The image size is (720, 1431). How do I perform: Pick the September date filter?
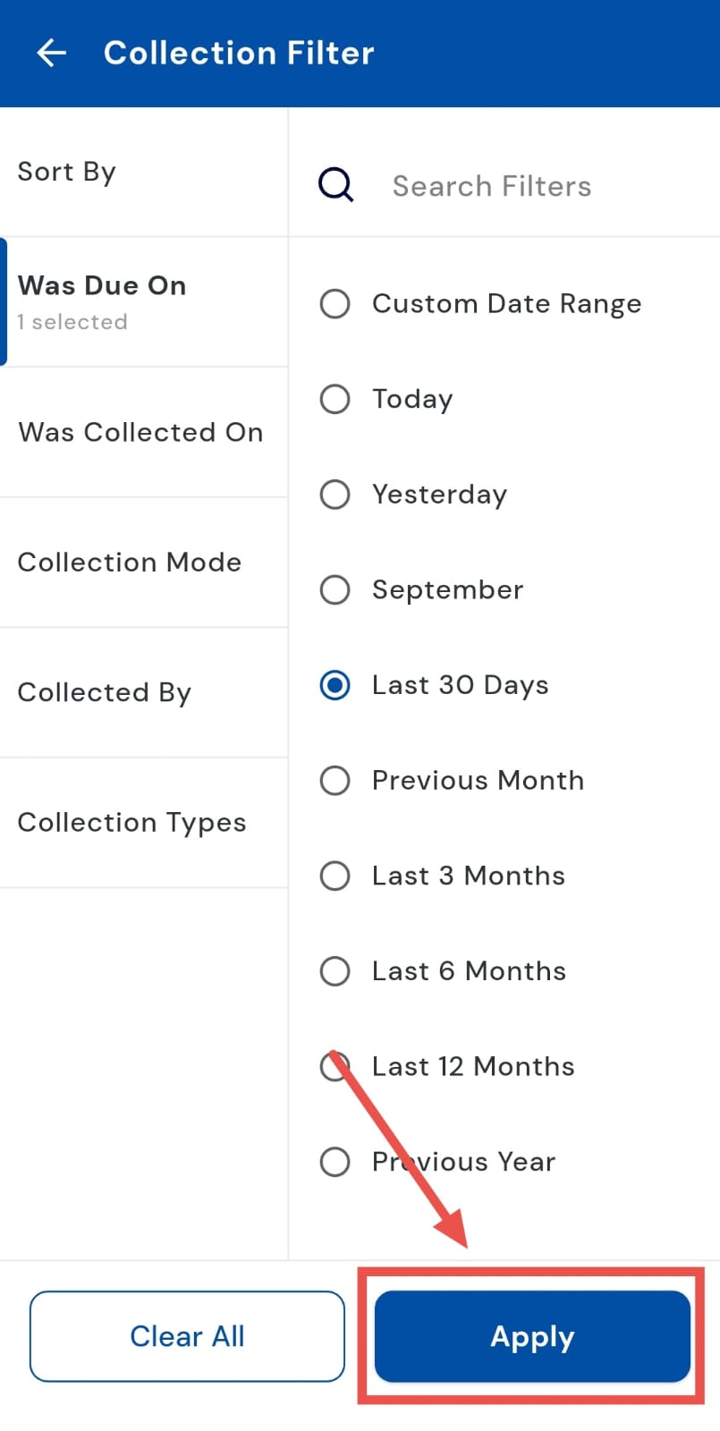335,590
